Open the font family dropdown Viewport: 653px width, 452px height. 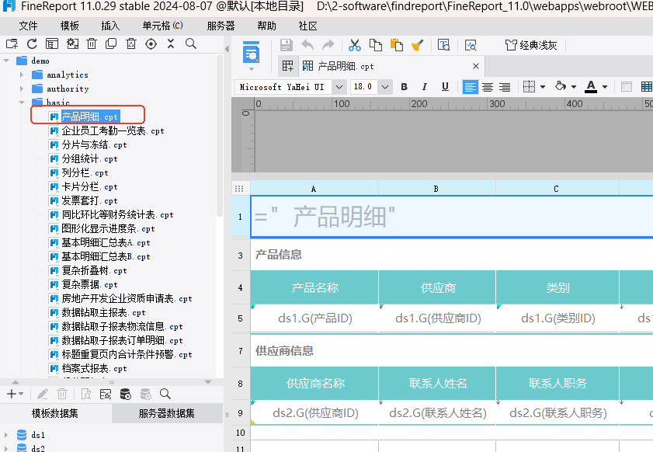339,87
